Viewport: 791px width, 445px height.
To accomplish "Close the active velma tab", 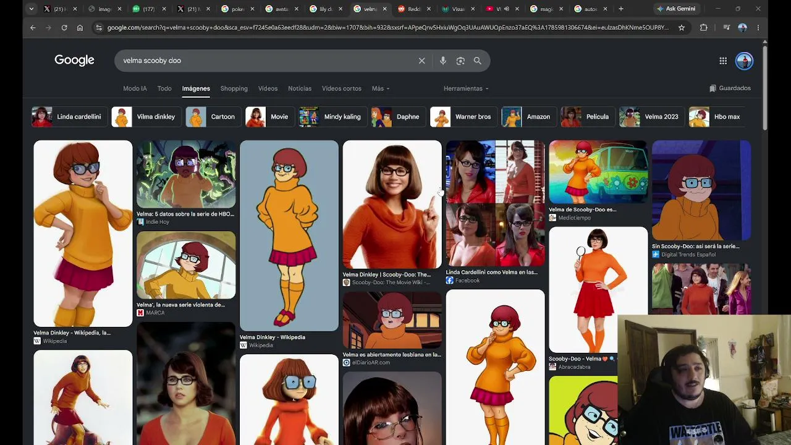I will click(384, 9).
